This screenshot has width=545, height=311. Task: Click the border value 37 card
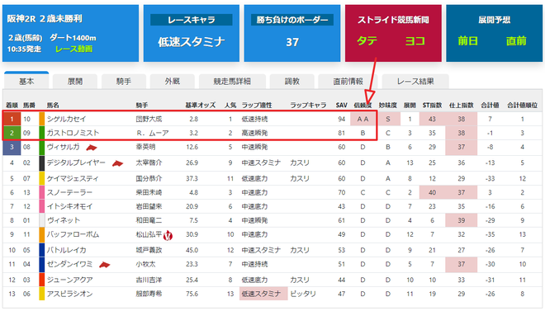click(292, 33)
